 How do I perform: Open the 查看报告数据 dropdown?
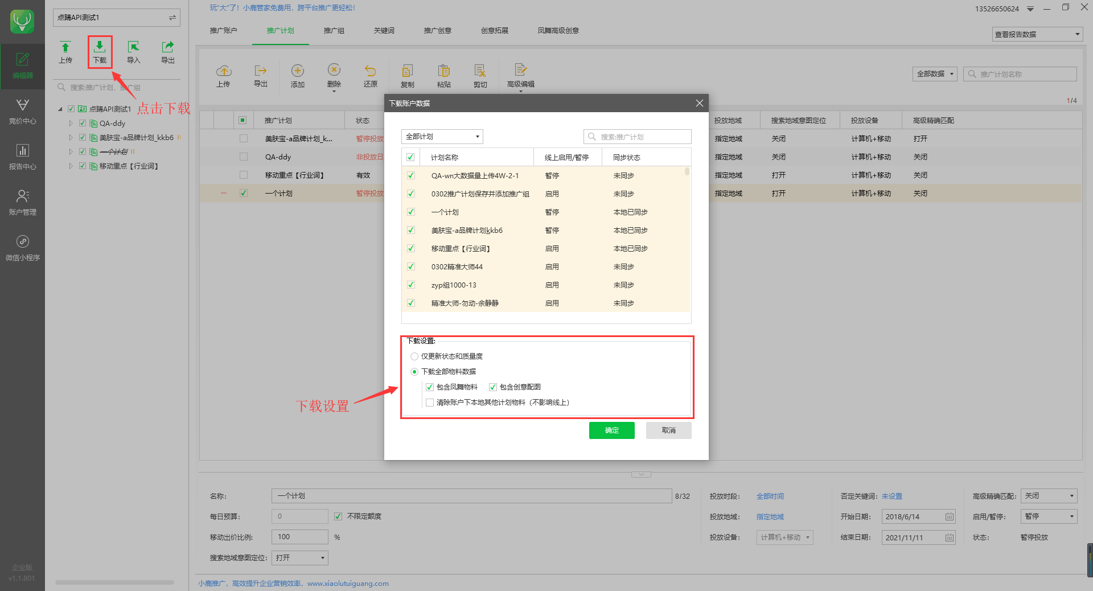1037,34
